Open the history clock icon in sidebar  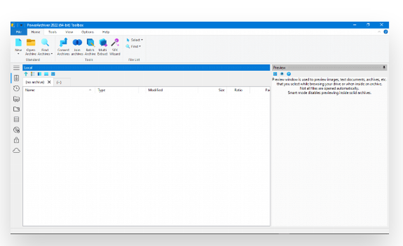point(17,88)
